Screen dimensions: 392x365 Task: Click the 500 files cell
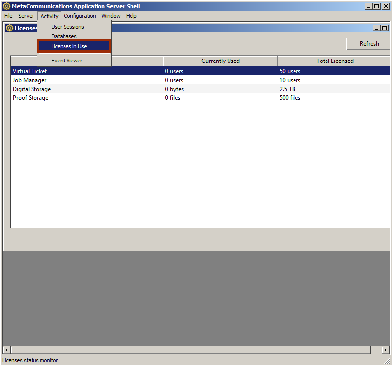coord(290,98)
